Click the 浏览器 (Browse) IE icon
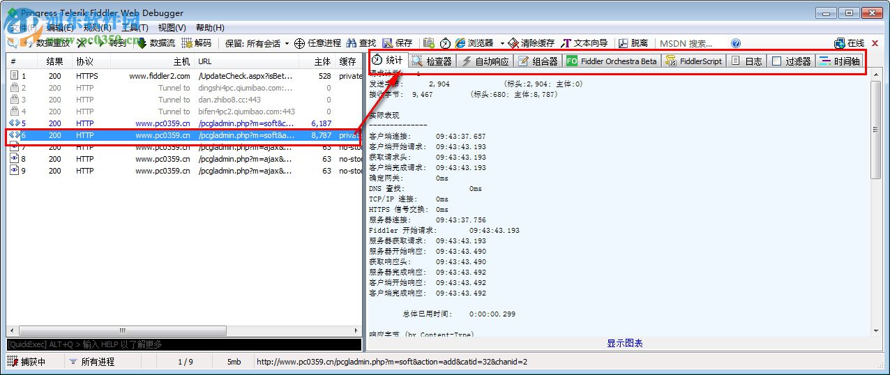The image size is (890, 375). pyautogui.click(x=460, y=43)
